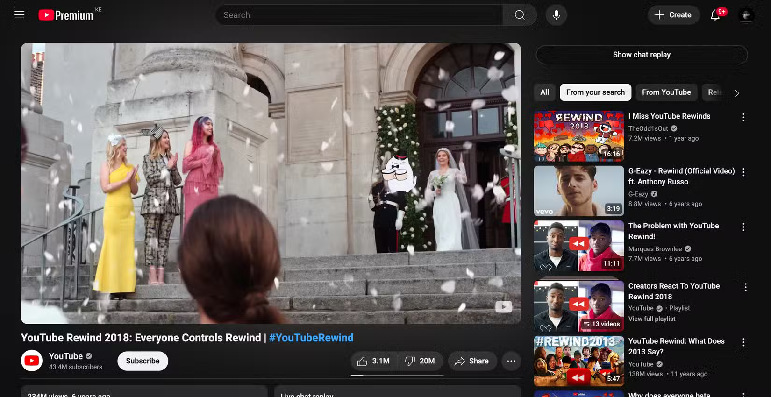Open the #YouTubeRewind hashtag link
This screenshot has width=771, height=397.
(x=311, y=338)
